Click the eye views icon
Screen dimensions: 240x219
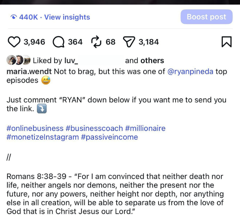[x=14, y=17]
